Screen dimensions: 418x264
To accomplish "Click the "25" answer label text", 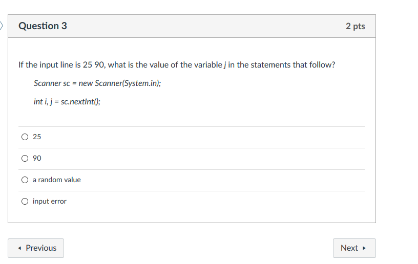I will coord(37,137).
